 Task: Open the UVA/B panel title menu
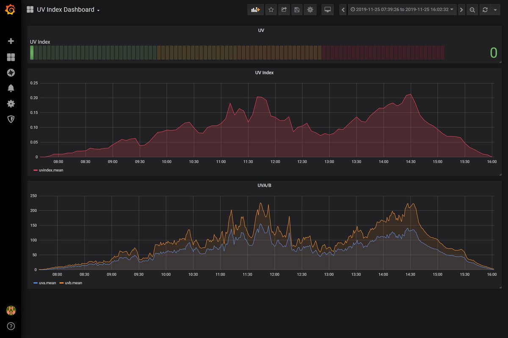(x=264, y=185)
